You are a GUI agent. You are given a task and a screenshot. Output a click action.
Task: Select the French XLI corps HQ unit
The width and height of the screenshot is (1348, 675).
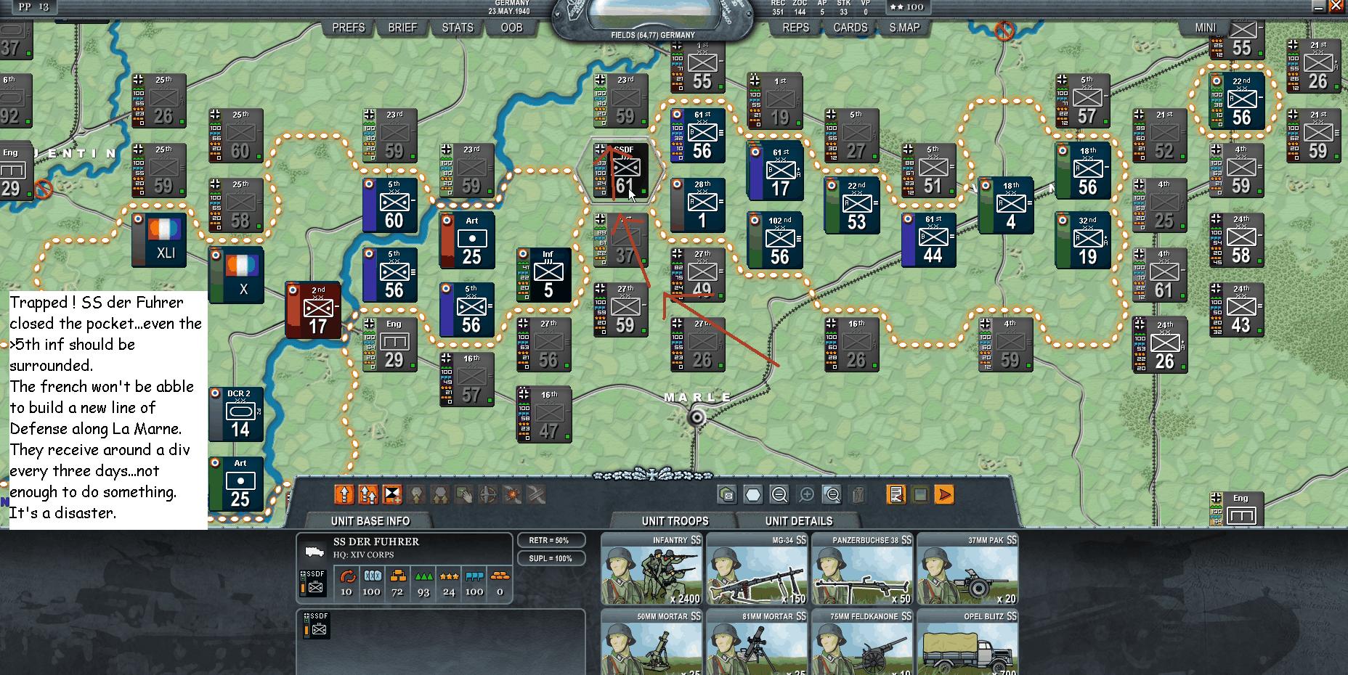coord(159,240)
